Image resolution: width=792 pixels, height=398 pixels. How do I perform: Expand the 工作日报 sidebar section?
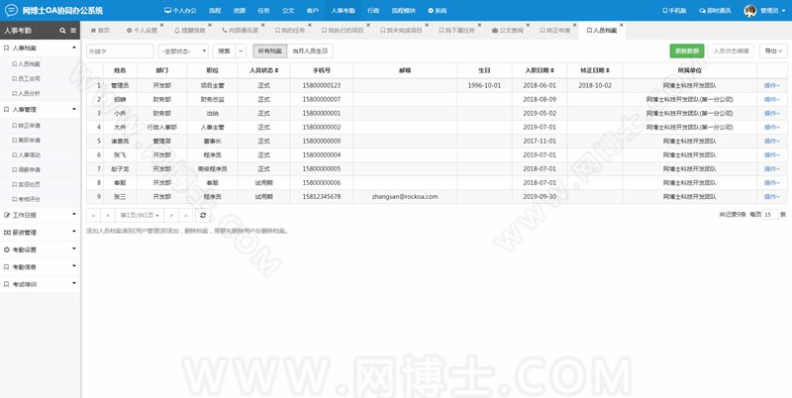click(x=40, y=215)
